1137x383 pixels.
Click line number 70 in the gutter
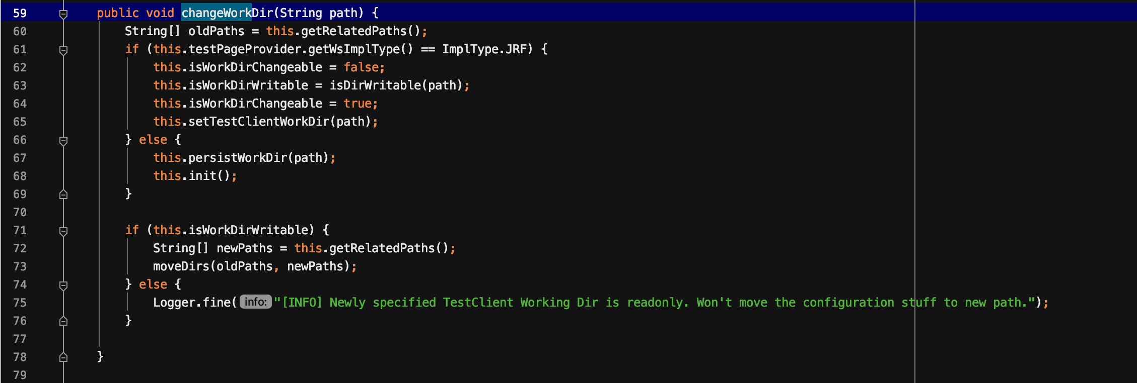pos(20,212)
